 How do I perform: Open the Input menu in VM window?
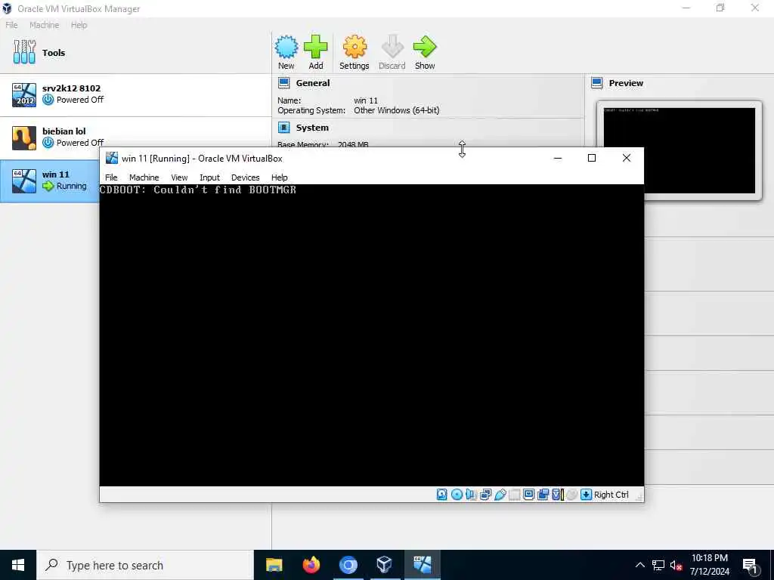210,177
